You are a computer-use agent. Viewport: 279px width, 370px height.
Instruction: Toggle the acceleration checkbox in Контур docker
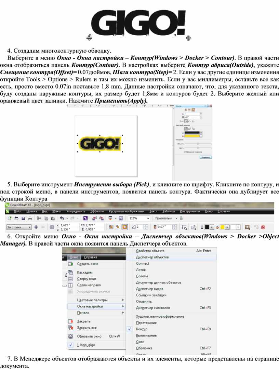(x=185, y=152)
